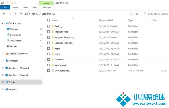Screen dimensions: 169x108
Task: Check the Repo folder checkbox
Action: (48, 48)
